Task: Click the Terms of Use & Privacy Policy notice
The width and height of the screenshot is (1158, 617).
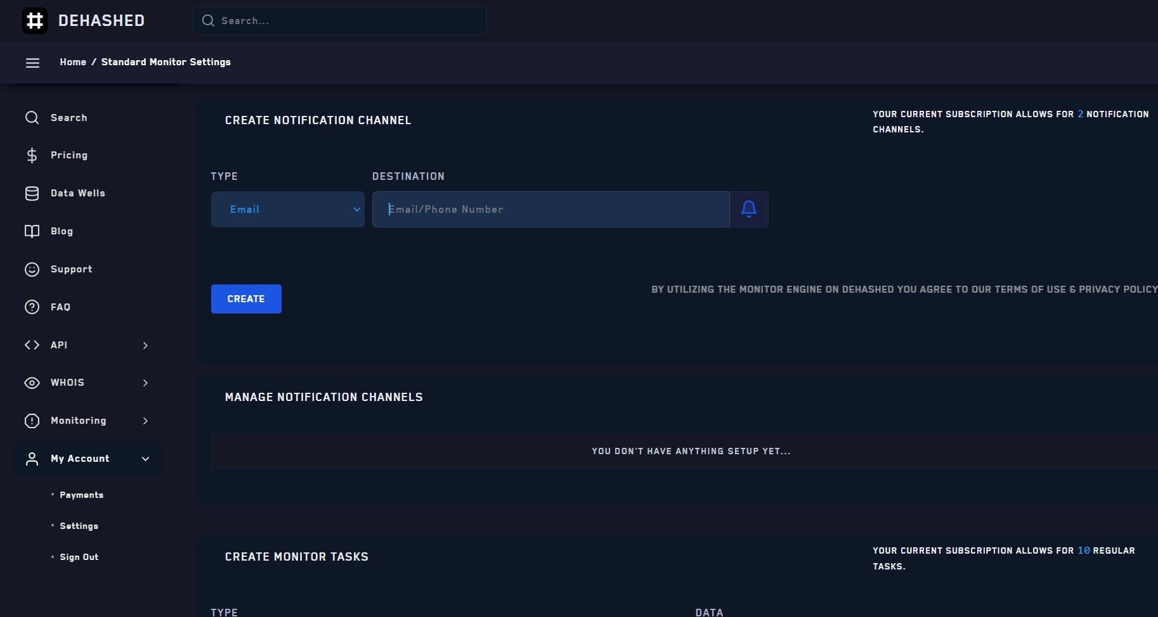Action: pos(904,289)
